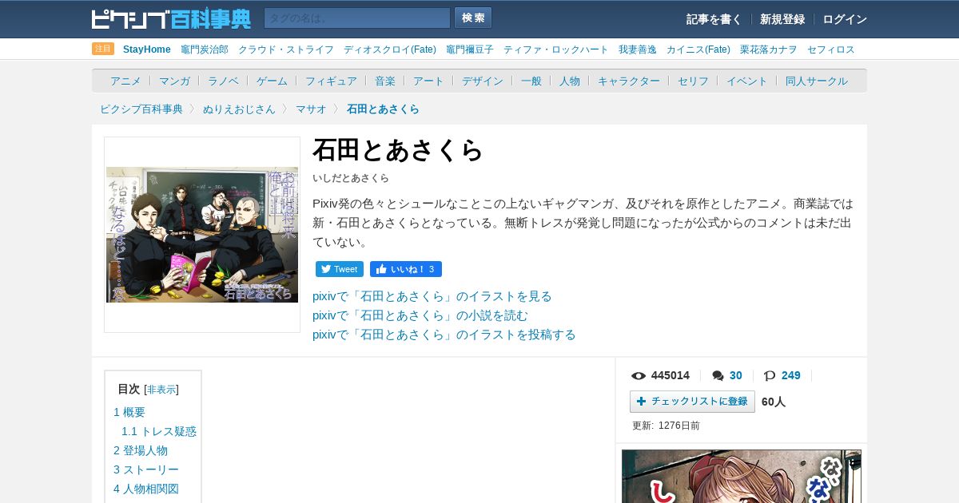The height and width of the screenshot is (503, 959).
Task: Jump to section 1.1 トレス疑惑
Action: coord(159,431)
